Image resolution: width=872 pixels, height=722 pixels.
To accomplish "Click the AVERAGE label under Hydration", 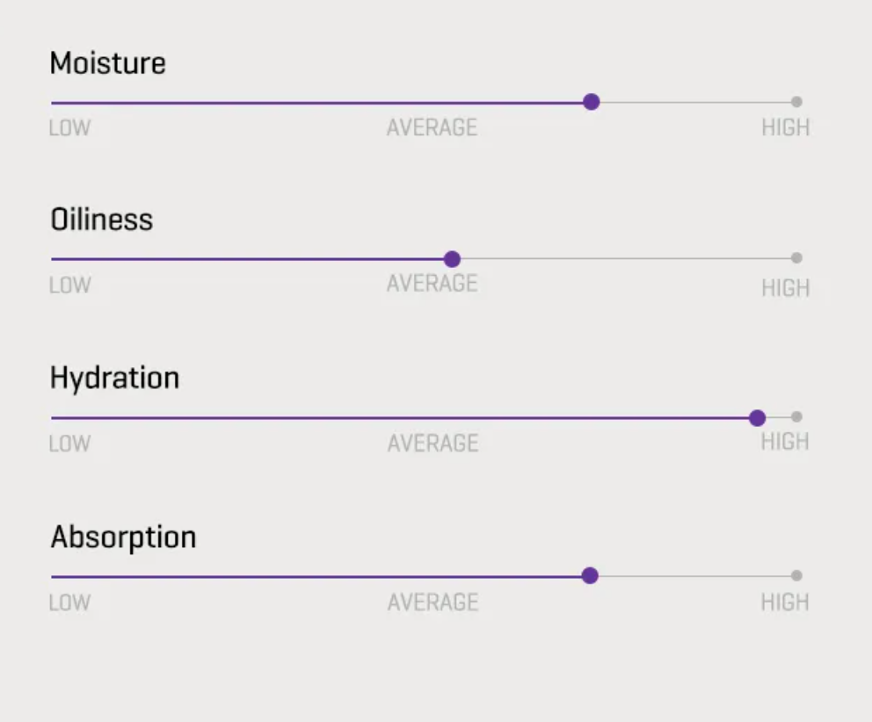I will coord(432,444).
